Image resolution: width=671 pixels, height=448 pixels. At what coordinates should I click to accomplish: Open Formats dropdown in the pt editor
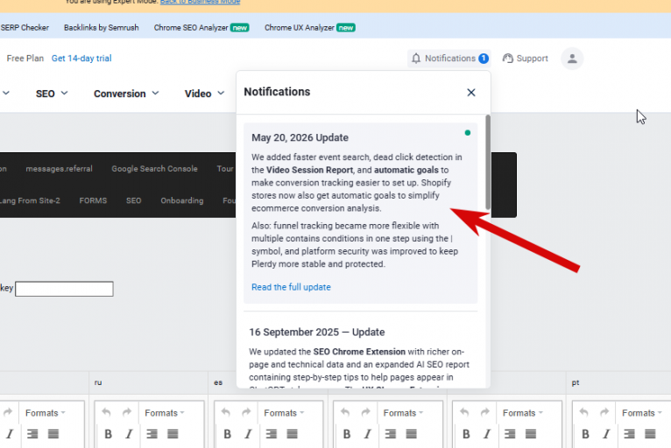click(x=642, y=413)
